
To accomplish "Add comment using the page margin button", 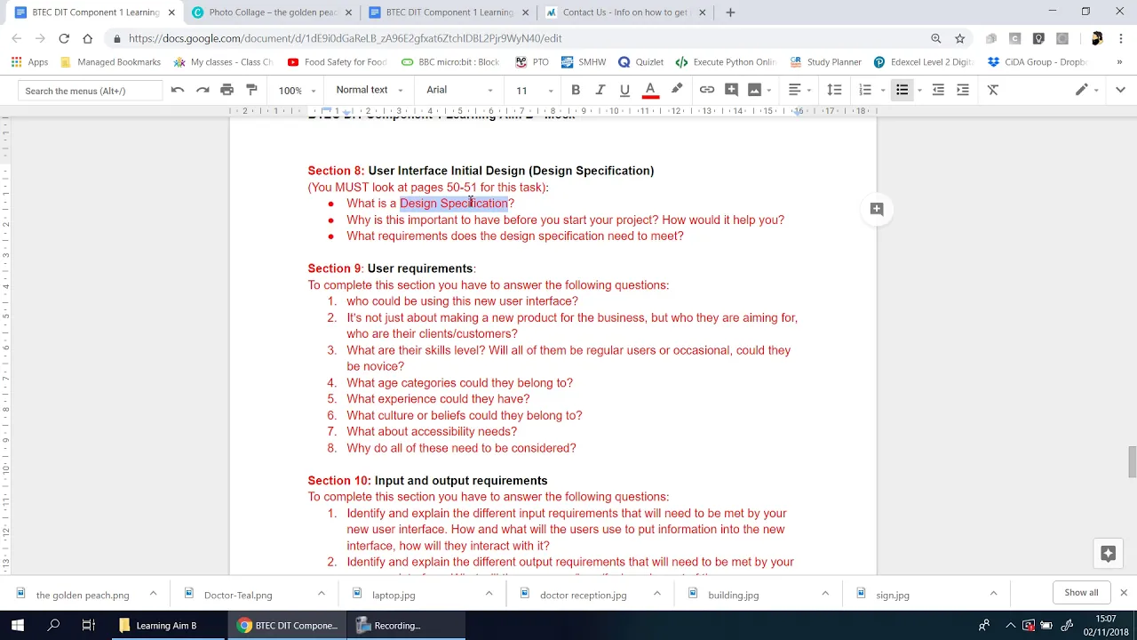I will (877, 209).
